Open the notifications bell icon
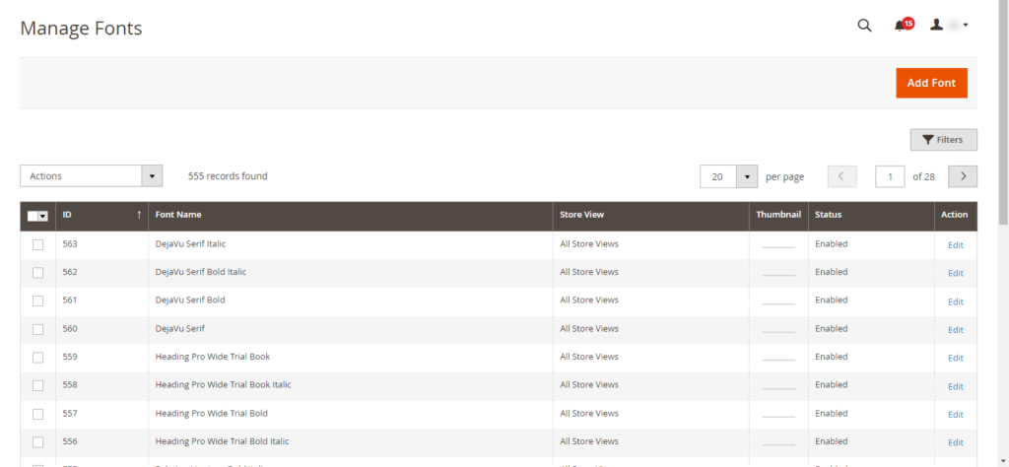1009x467 pixels. [x=901, y=26]
